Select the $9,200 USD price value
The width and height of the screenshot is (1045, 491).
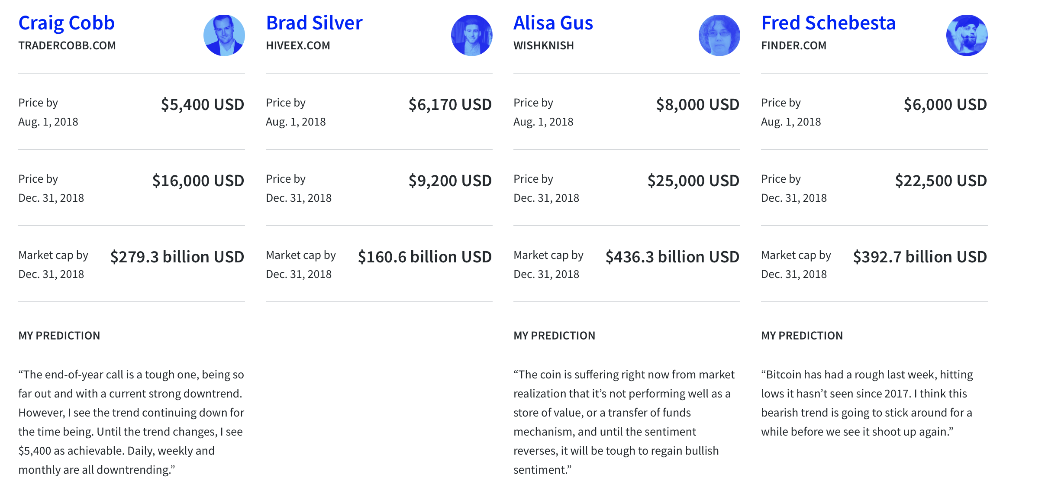click(450, 181)
